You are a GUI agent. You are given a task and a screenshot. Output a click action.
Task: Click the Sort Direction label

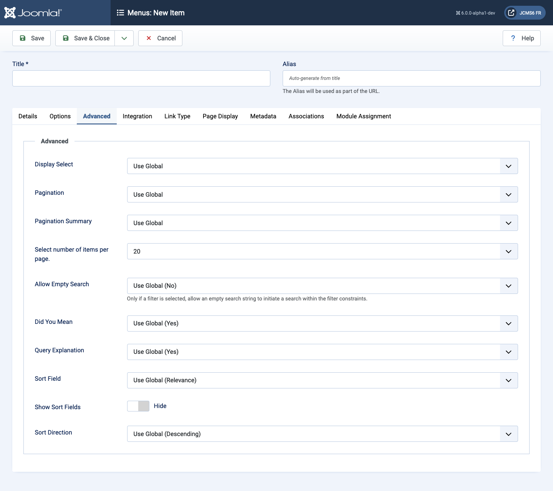pyautogui.click(x=53, y=432)
